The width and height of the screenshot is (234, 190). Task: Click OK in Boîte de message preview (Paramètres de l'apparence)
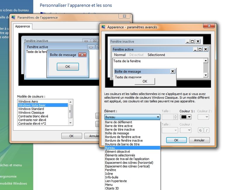(68, 67)
